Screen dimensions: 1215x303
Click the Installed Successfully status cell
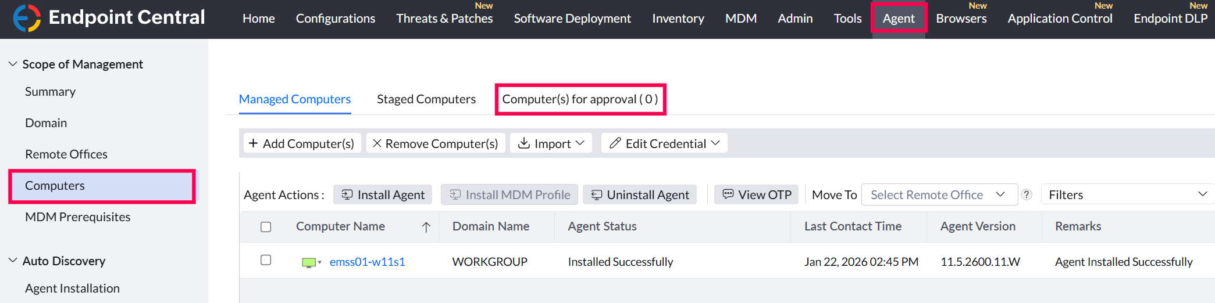click(621, 262)
